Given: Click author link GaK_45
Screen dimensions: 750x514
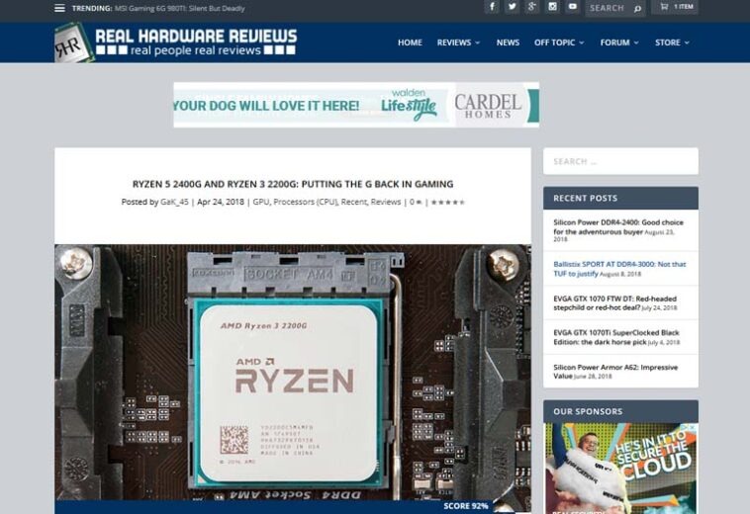Looking at the screenshot, I should click(174, 202).
